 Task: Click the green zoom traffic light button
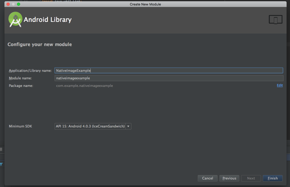click(x=18, y=4)
